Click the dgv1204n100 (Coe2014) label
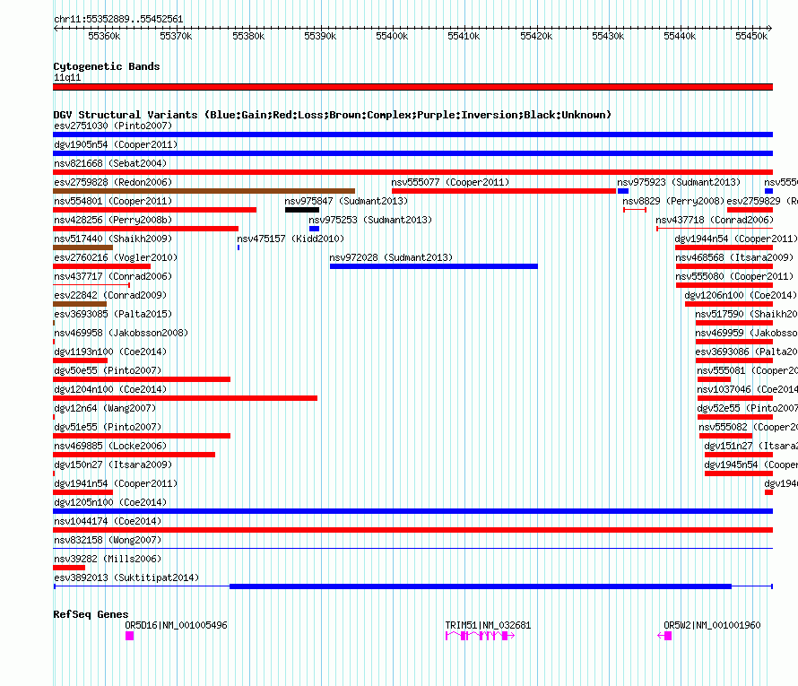The image size is (798, 686). pyautogui.click(x=110, y=389)
